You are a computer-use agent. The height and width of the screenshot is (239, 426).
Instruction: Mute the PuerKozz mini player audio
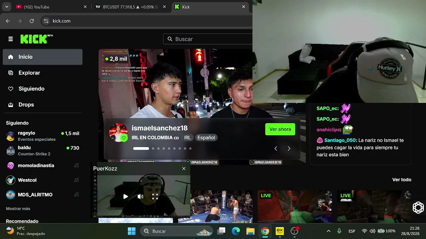140,197
